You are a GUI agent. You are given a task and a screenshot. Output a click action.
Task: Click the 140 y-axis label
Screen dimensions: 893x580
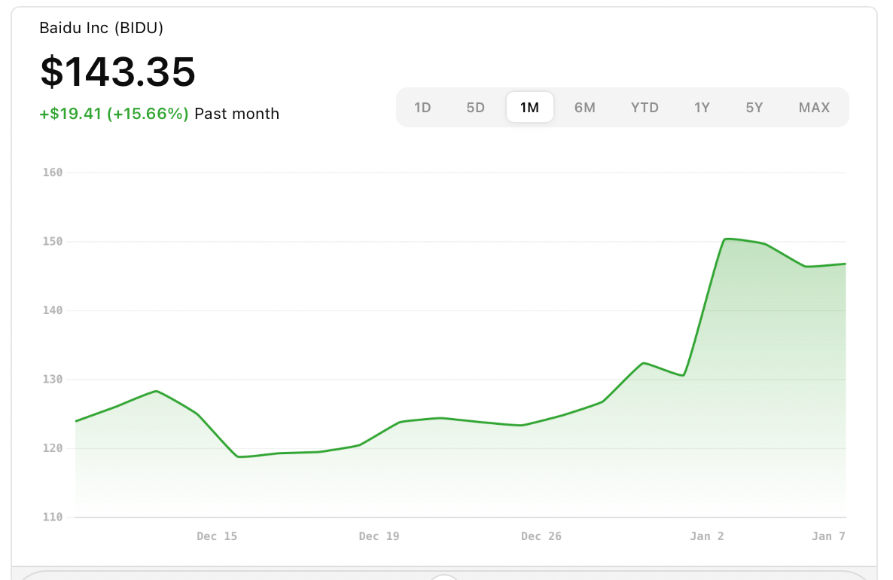[53, 310]
